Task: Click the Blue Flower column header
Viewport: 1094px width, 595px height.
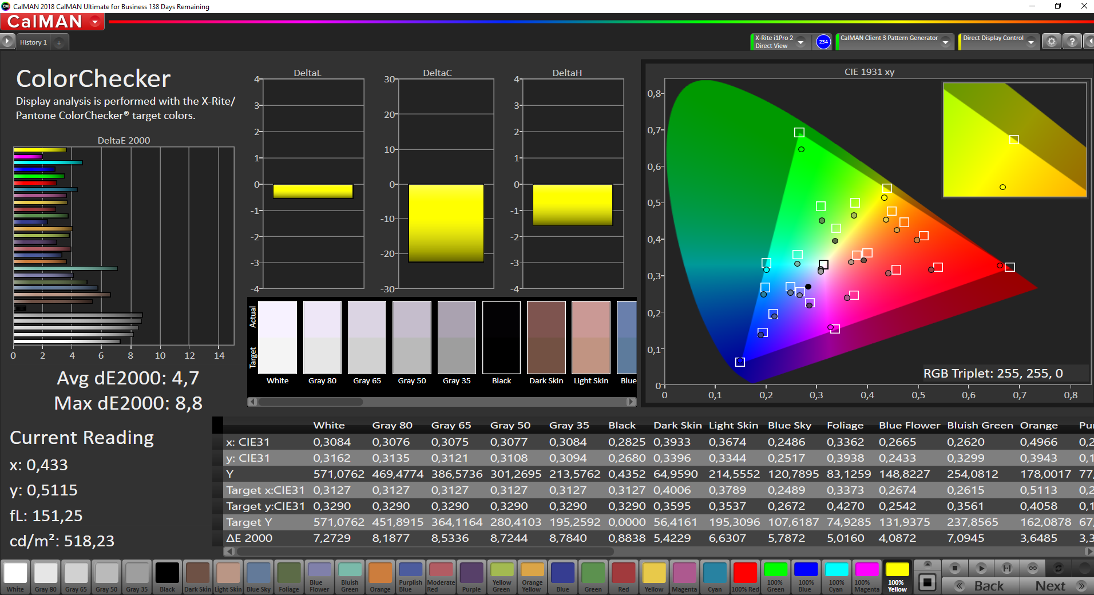Action: [910, 425]
